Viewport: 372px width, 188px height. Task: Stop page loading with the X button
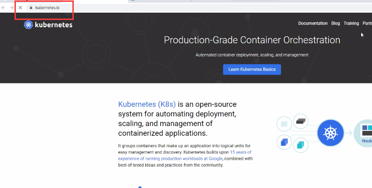(20, 8)
